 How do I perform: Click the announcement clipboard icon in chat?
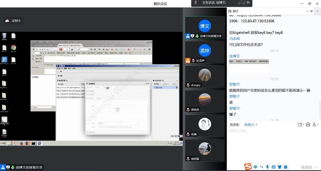pos(308,125)
